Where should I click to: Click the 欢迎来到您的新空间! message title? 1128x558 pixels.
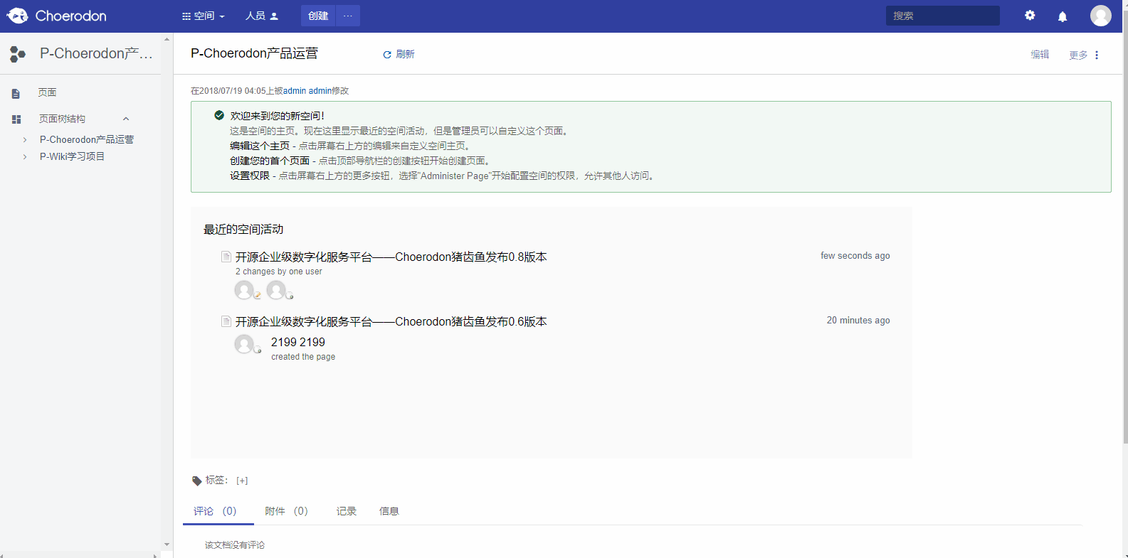pos(277,116)
